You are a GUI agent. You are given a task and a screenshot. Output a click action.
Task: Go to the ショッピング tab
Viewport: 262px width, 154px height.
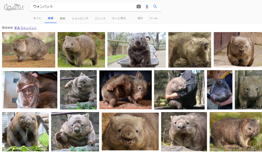point(80,18)
